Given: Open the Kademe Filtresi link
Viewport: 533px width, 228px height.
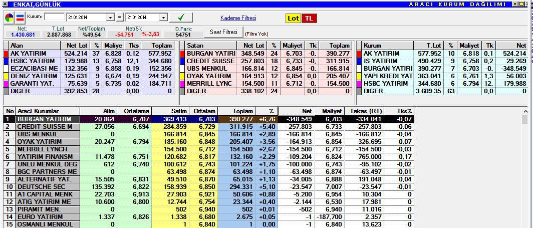Looking at the screenshot, I should [238, 18].
